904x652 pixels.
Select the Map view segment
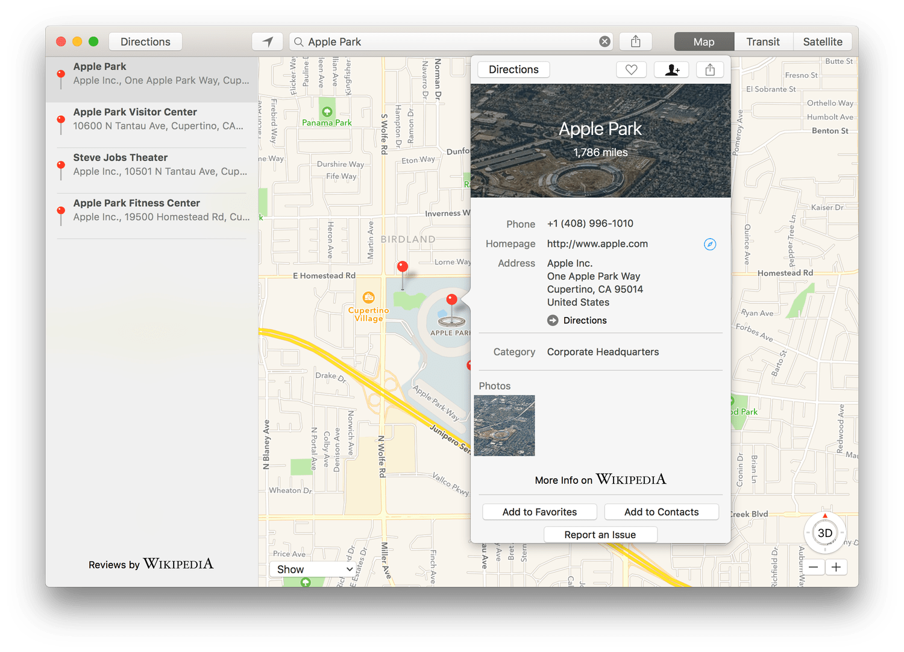point(703,42)
